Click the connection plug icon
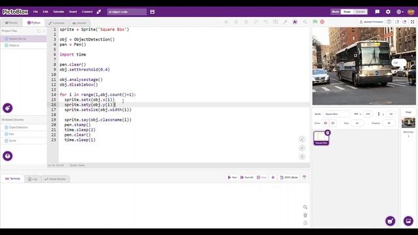 99,12
